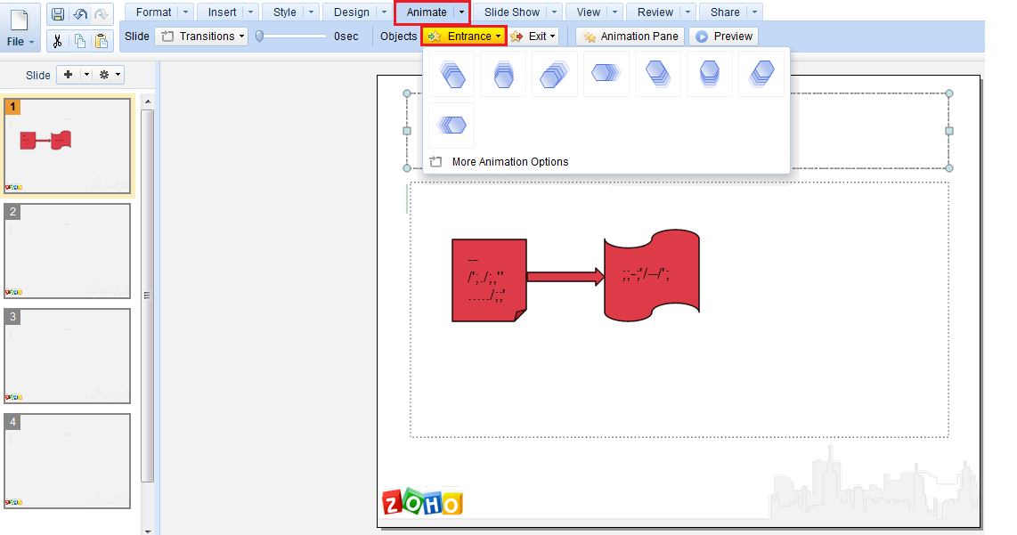This screenshot has height=535, width=1017.
Task: Expand the Share tab dropdown arrow
Action: pyautogui.click(x=755, y=12)
